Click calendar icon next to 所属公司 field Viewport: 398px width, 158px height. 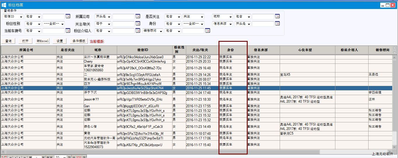[x=138, y=17]
